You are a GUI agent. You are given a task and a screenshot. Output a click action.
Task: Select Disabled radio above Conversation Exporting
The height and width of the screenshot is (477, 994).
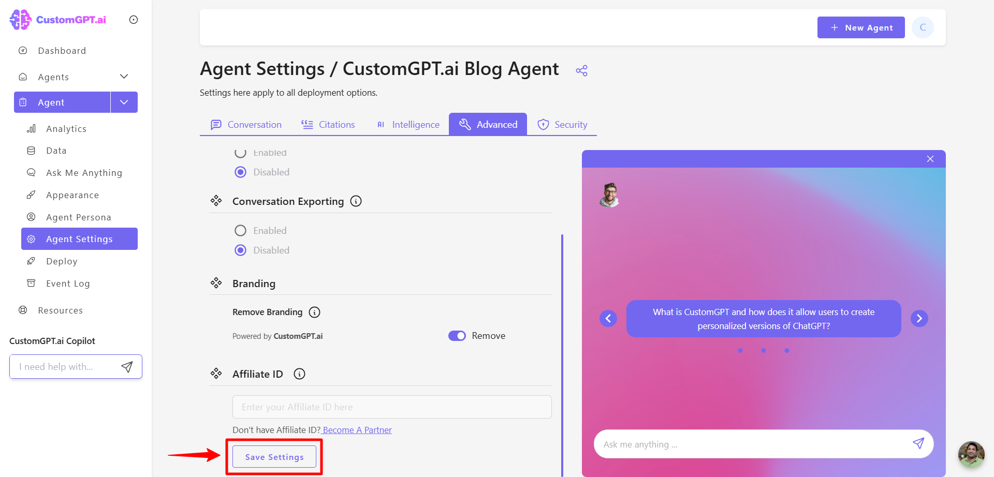pos(241,172)
